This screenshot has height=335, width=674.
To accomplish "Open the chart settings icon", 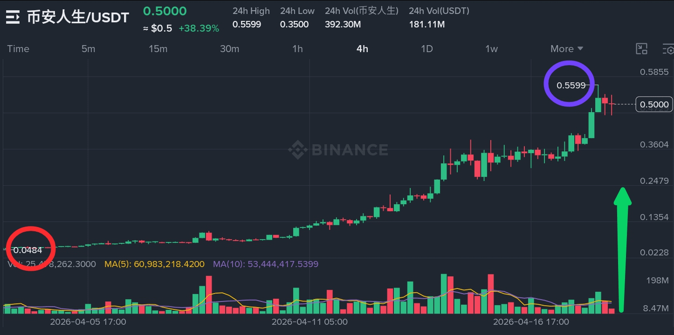I will coord(668,49).
